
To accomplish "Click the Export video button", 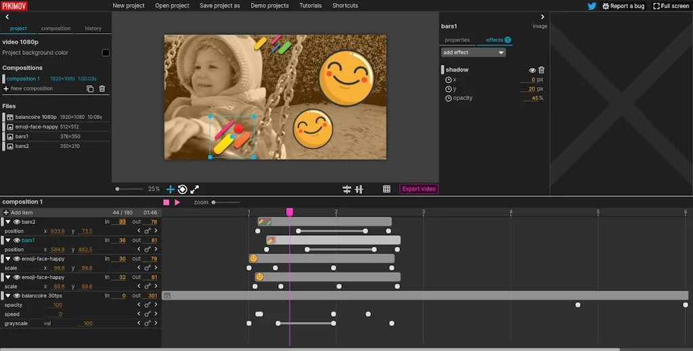I will pos(419,189).
